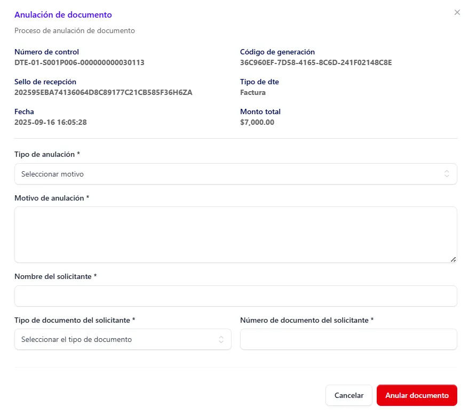Click the "Cancelar" button

click(348, 395)
